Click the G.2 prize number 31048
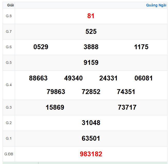 (91, 123)
